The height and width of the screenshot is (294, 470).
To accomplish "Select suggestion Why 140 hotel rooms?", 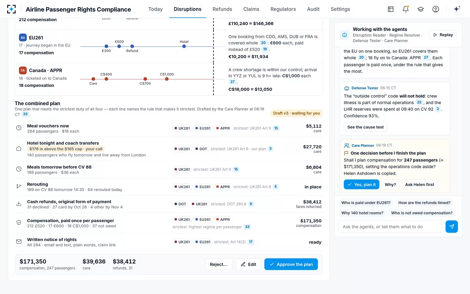I will click(x=362, y=213).
